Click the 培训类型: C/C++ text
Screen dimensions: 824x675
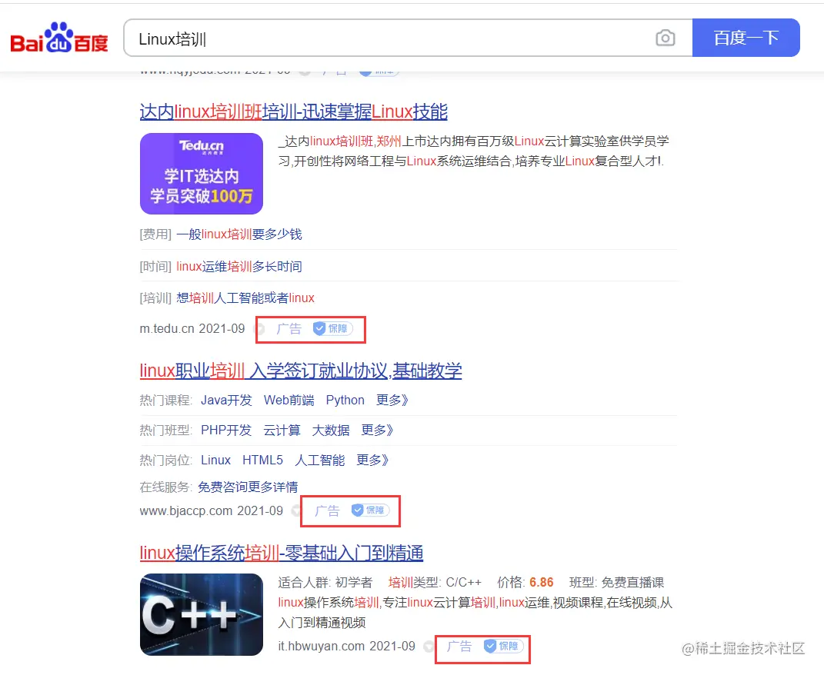click(435, 582)
